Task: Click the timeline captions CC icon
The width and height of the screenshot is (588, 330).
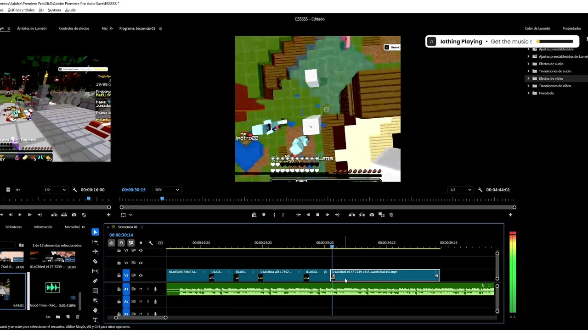Action: 160,243
